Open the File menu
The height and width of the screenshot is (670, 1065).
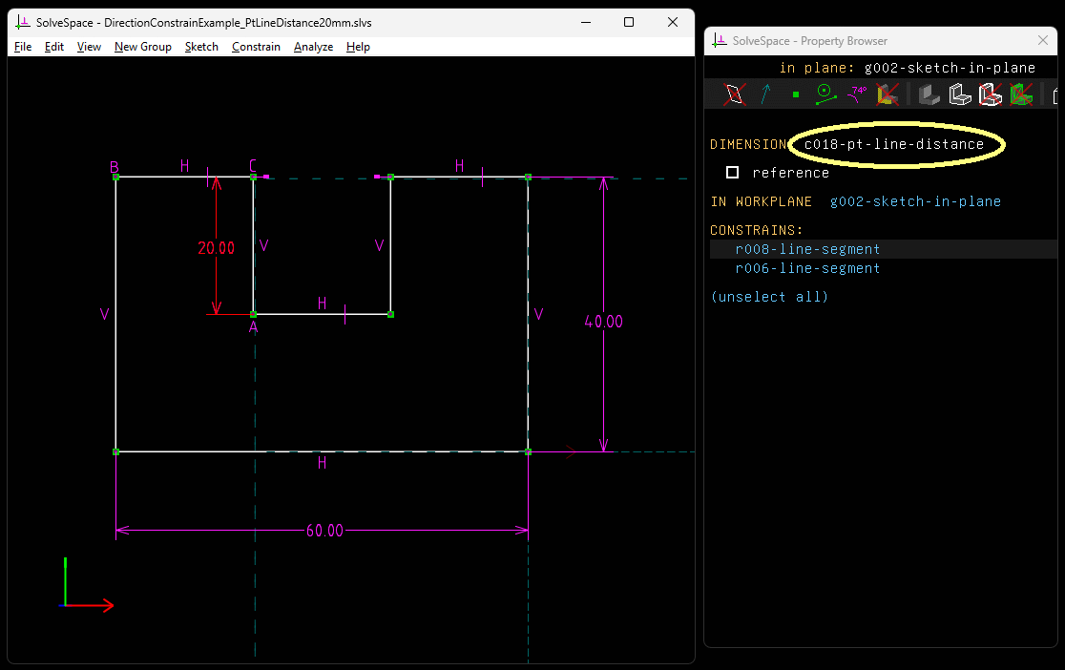[23, 47]
